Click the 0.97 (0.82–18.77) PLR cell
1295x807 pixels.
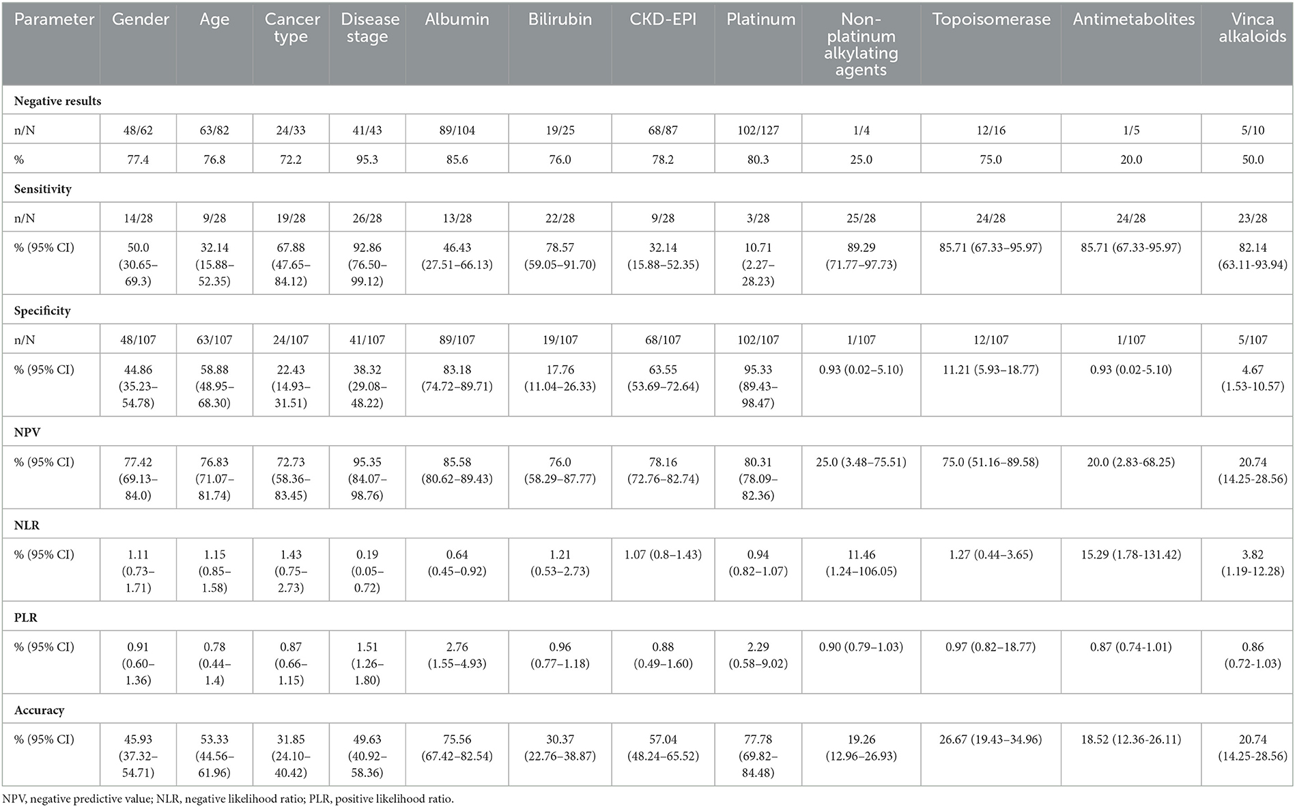click(991, 662)
